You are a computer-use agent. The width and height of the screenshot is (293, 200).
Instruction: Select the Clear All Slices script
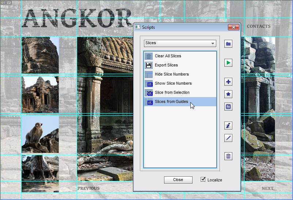click(x=180, y=56)
